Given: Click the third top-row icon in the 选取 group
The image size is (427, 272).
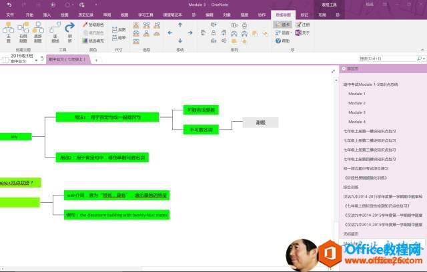Looking at the screenshot, I should [x=157, y=25].
